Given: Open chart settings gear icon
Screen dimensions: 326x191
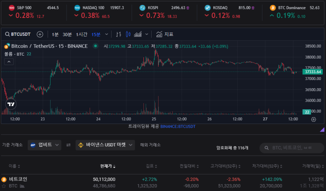Looking at the screenshot, I should [313, 119].
